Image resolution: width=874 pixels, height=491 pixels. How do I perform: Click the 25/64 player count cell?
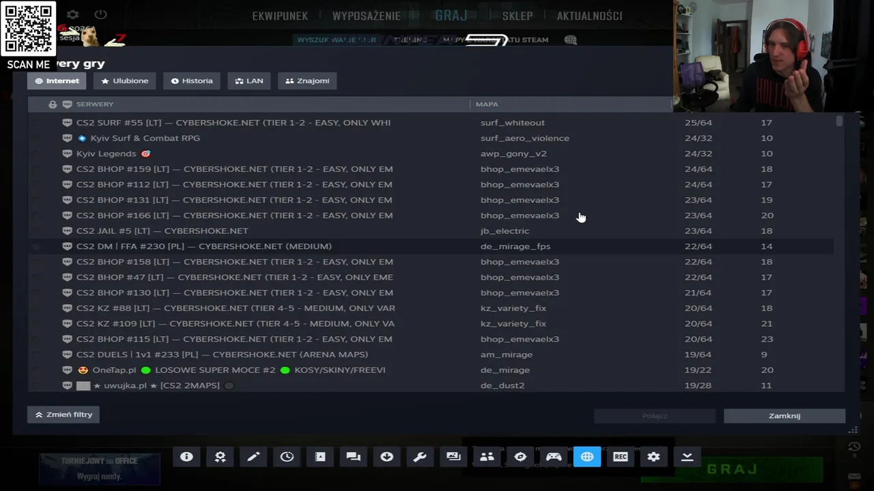point(698,123)
